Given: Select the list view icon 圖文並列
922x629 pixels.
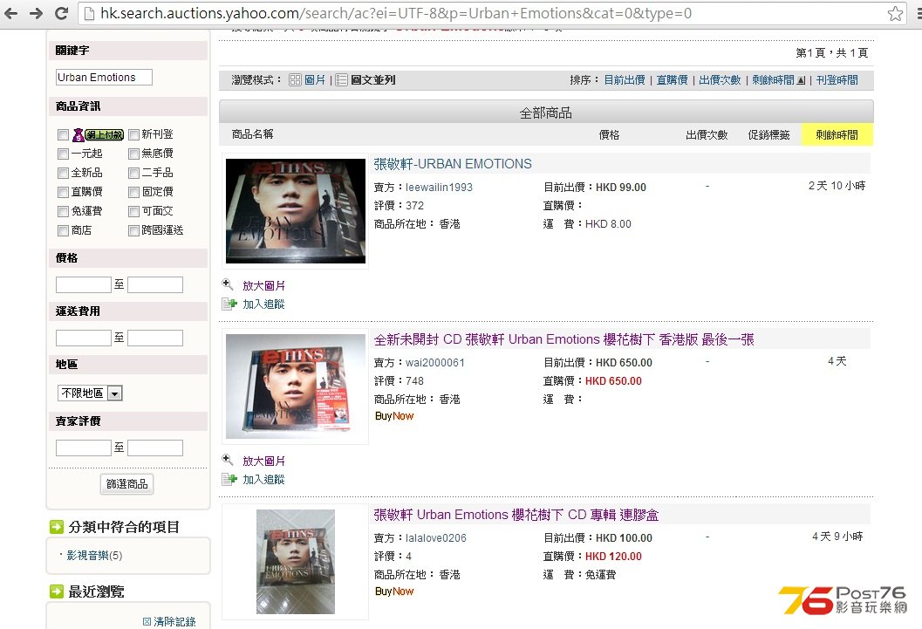Looking at the screenshot, I should coord(342,80).
